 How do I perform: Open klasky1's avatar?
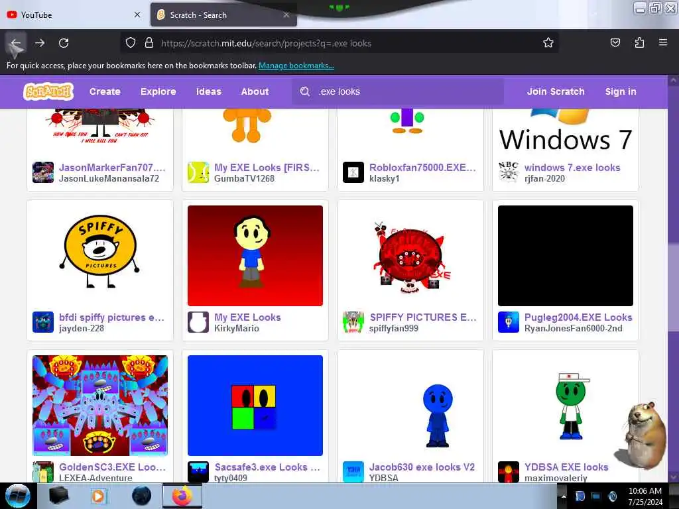353,172
